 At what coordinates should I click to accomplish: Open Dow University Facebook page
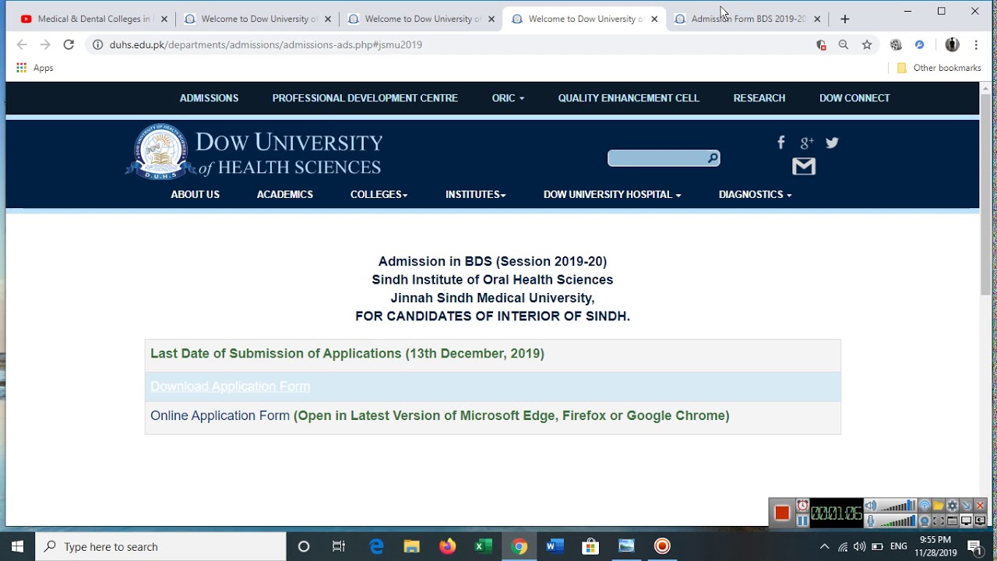[781, 143]
